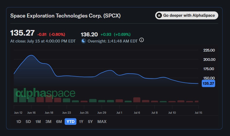Open Go deeper with AlphaSpace

(186, 15)
